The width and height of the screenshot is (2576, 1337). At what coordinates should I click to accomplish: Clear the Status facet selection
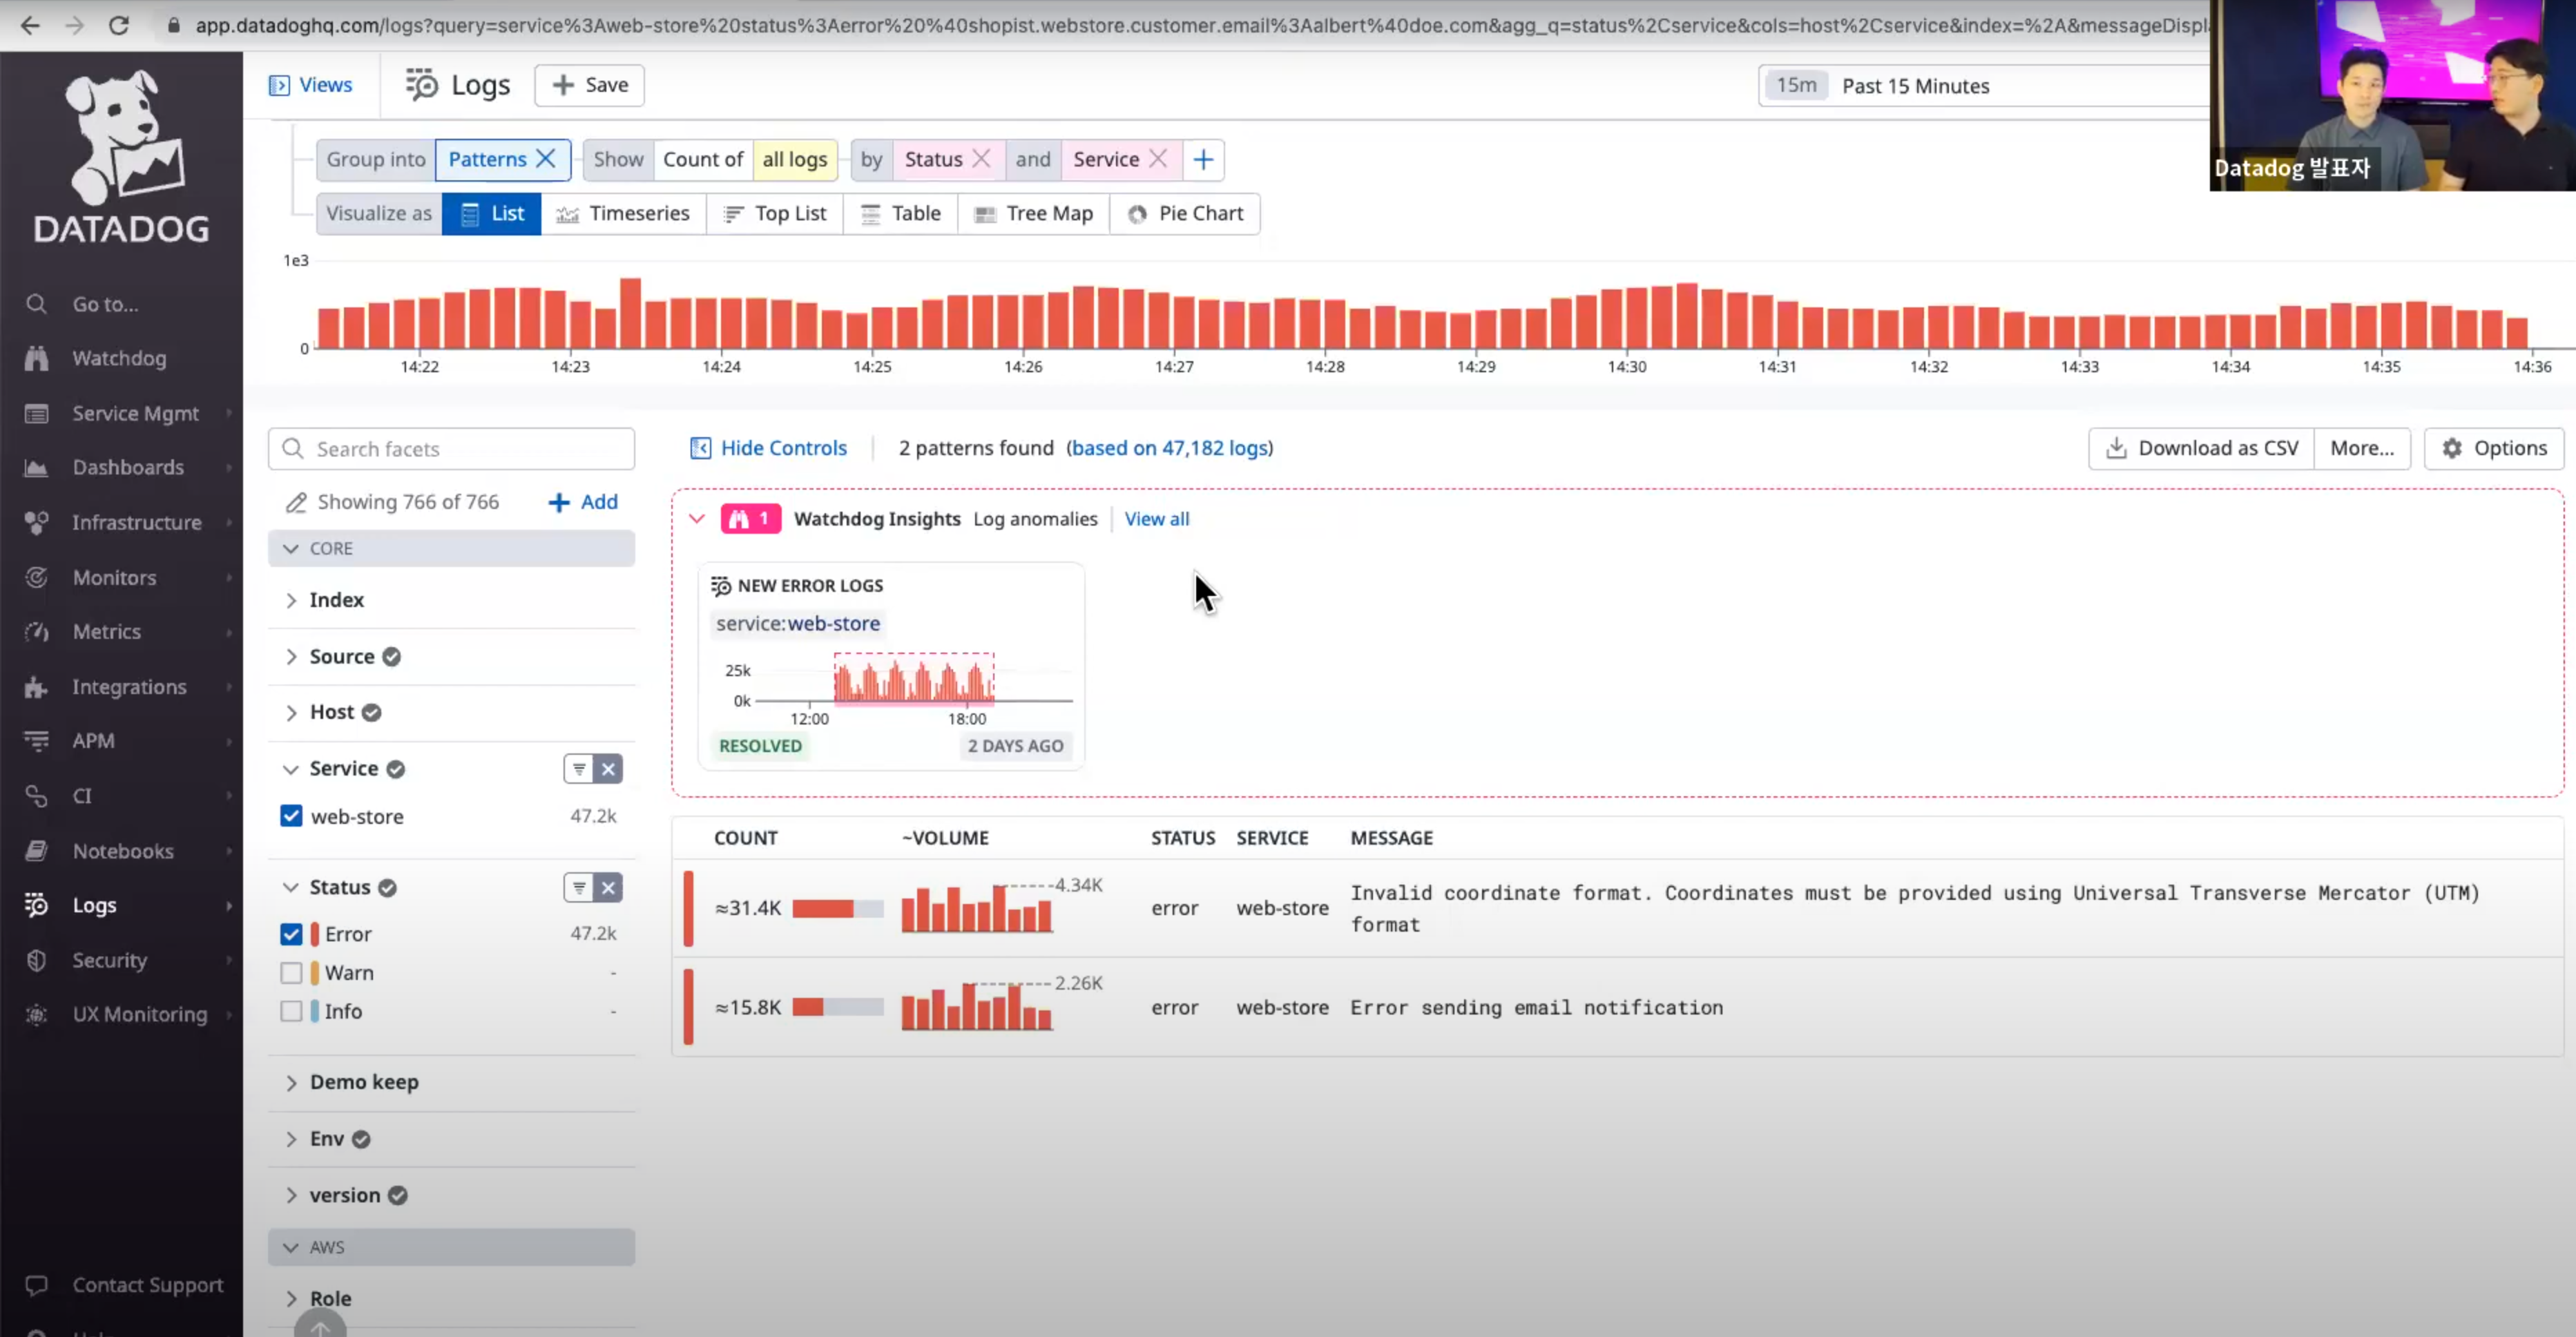point(608,887)
